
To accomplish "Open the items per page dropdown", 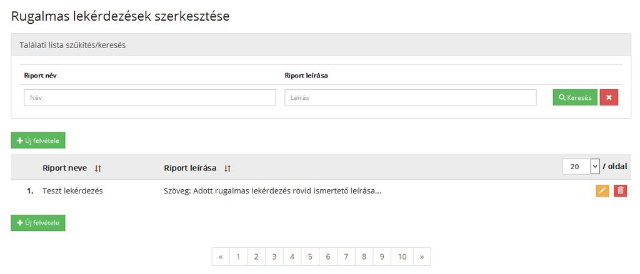I will coord(581,167).
